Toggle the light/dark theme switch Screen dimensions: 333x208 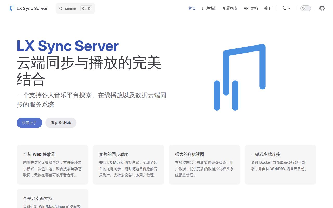tap(306, 8)
